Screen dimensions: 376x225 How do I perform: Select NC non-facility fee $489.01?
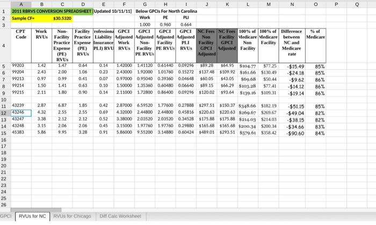tap(207, 133)
